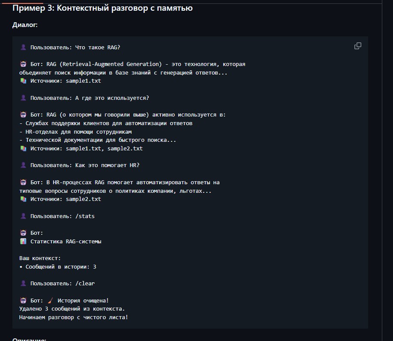The width and height of the screenshot is (393, 341).
Task: Click bot emoji before "RAG (о котором мы говорили выше)"
Action: coord(23,115)
